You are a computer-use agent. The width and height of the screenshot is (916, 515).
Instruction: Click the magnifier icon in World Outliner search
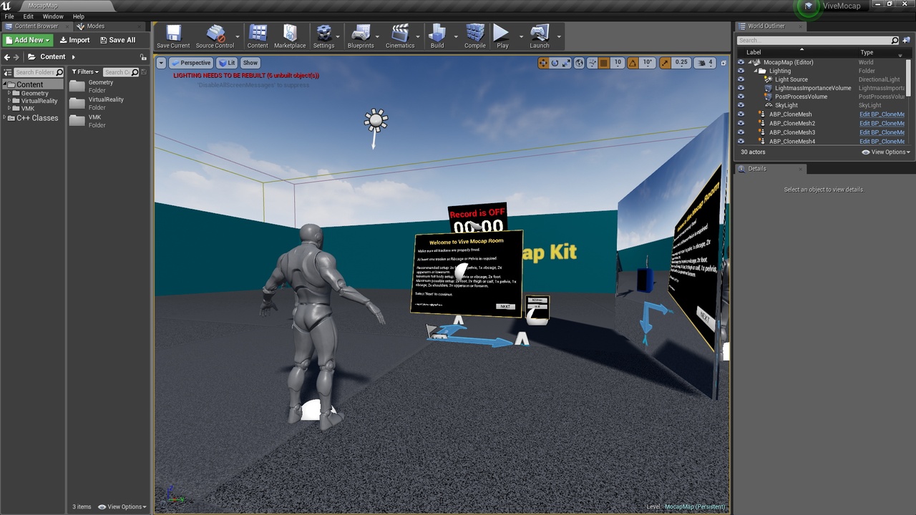(895, 41)
